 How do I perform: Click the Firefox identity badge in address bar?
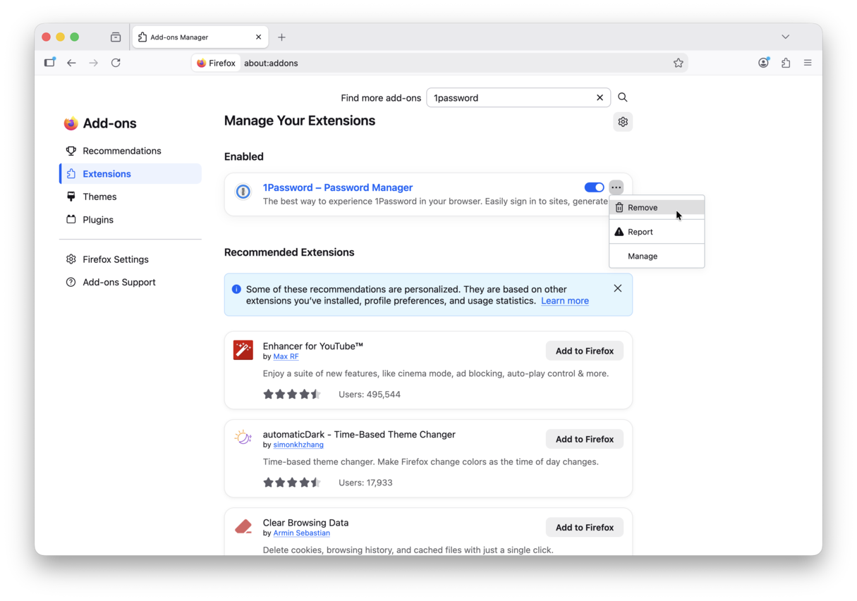[x=217, y=63]
